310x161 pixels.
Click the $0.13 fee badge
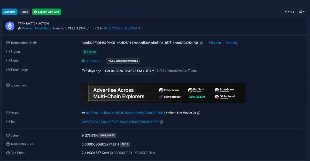(x=125, y=144)
